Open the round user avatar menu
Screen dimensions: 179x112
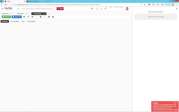(x=127, y=9)
